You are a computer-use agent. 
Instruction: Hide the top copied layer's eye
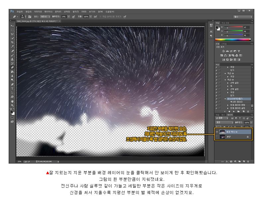coord(217,132)
